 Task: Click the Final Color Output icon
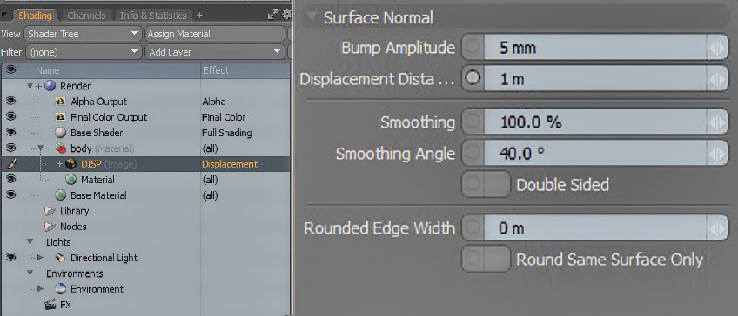click(60, 117)
